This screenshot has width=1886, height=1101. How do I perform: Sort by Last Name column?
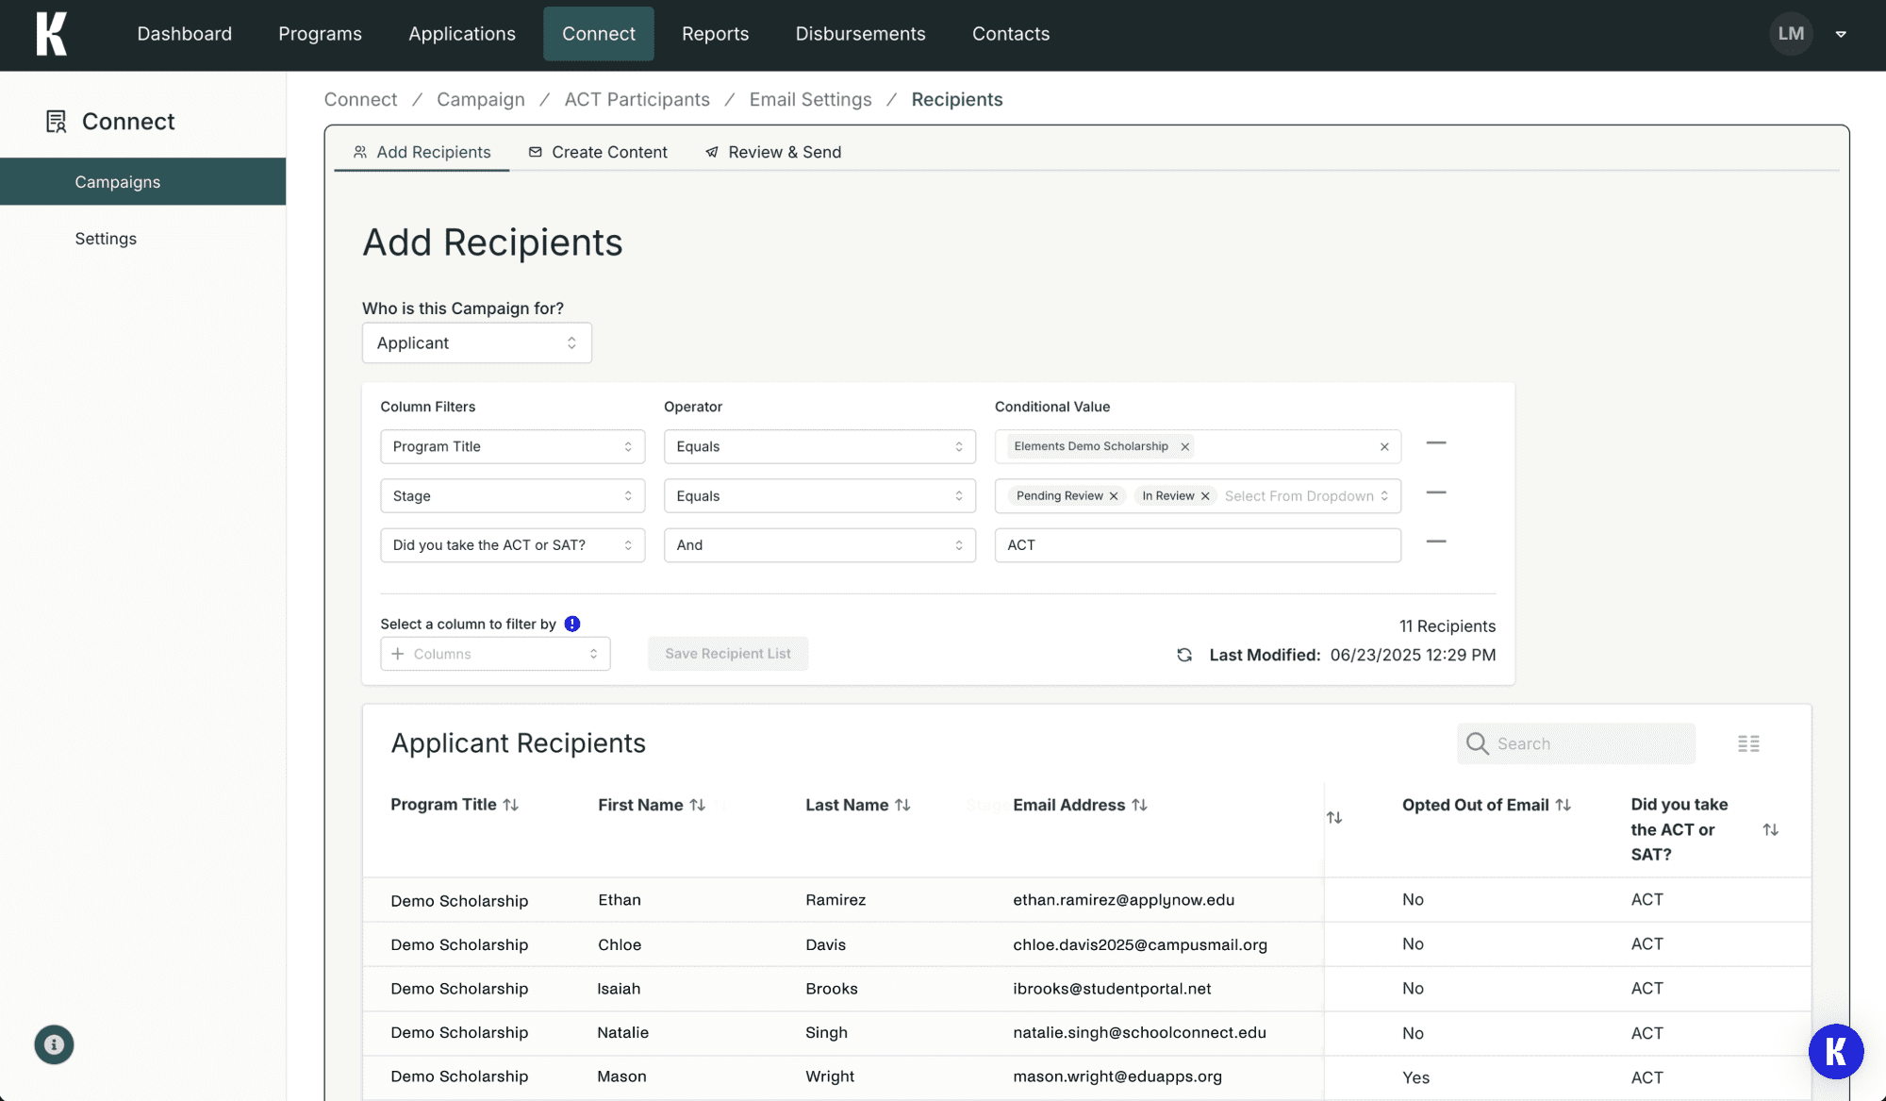click(902, 805)
